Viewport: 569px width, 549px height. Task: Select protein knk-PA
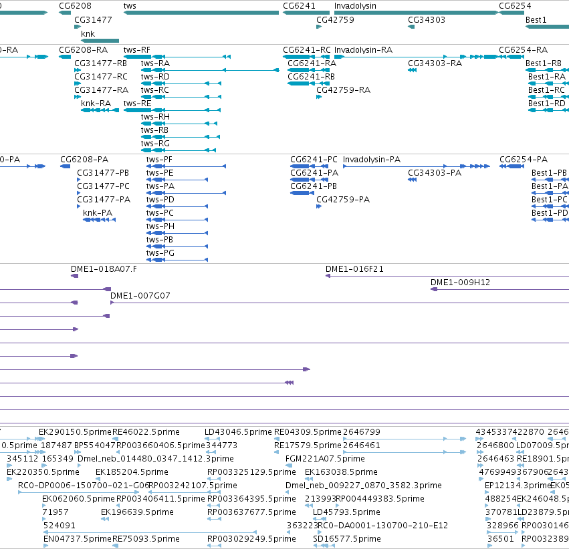100,220
